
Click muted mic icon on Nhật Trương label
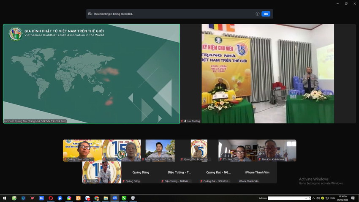coord(143,159)
